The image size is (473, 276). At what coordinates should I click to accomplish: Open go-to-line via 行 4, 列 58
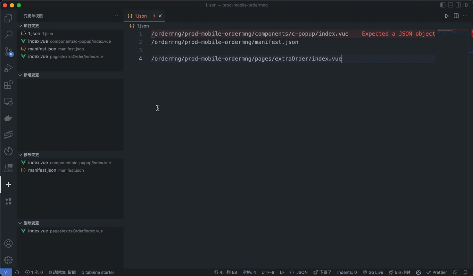tap(226, 272)
